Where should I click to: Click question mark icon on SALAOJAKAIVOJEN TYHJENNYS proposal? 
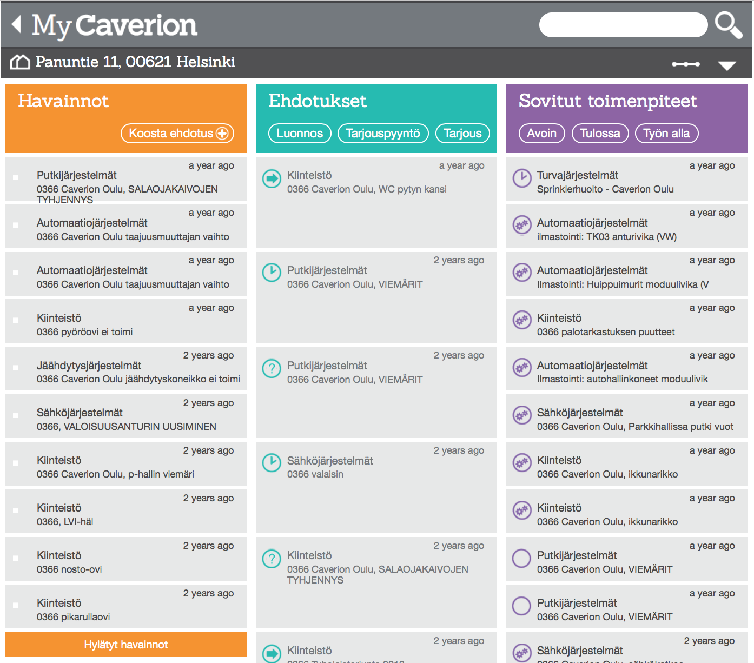(272, 559)
